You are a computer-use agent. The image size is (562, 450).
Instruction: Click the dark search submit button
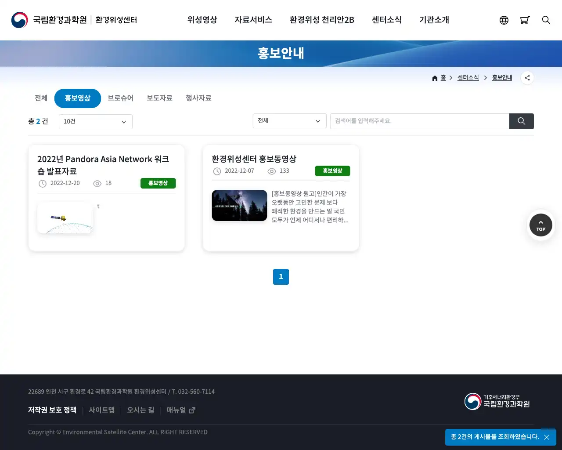pyautogui.click(x=522, y=121)
